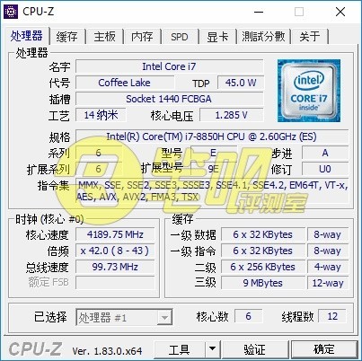Open the SPD tab
Image resolution: width=362 pixels, height=361 pixels.
pos(180,37)
